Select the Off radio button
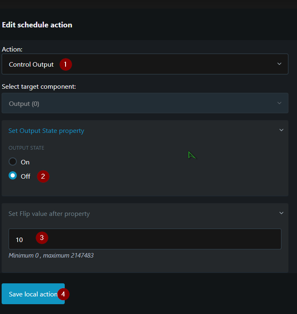297x314 pixels. point(13,176)
